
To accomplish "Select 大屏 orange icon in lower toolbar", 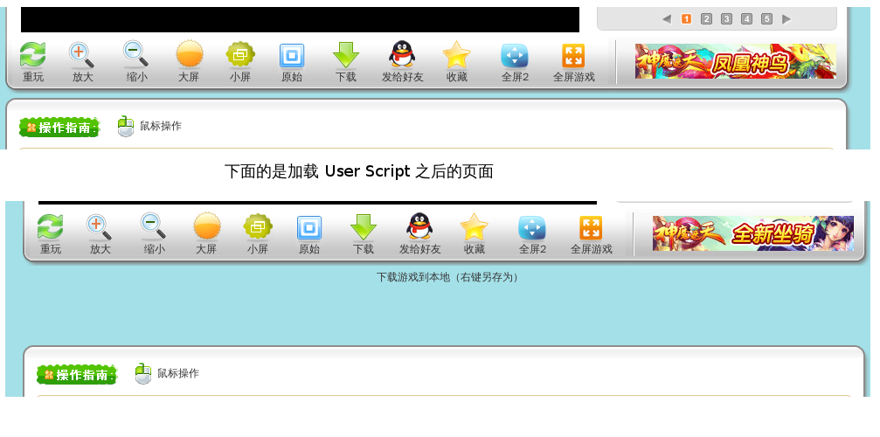I will (206, 227).
